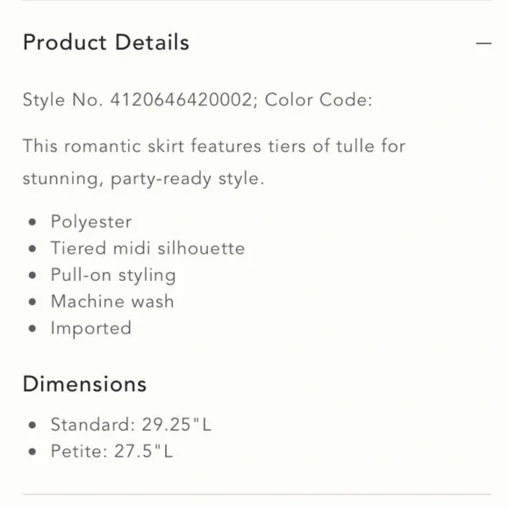Select the Petite: 27.5"L dimension

pos(111,451)
